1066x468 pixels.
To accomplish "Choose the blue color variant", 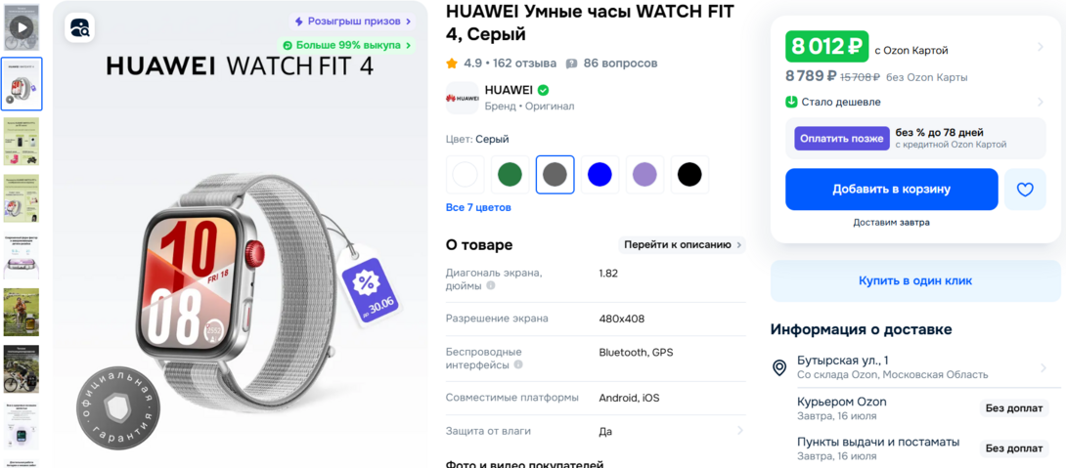I will point(600,175).
